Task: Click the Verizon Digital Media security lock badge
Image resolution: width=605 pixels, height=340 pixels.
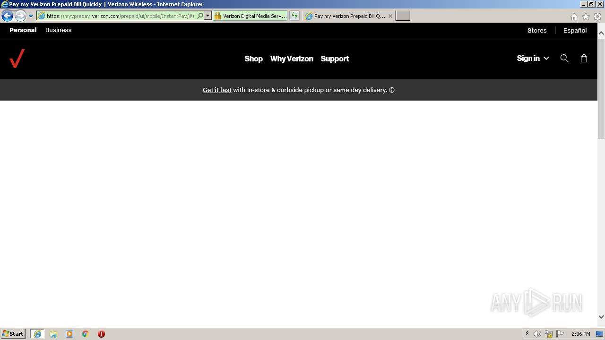Action: (251, 16)
